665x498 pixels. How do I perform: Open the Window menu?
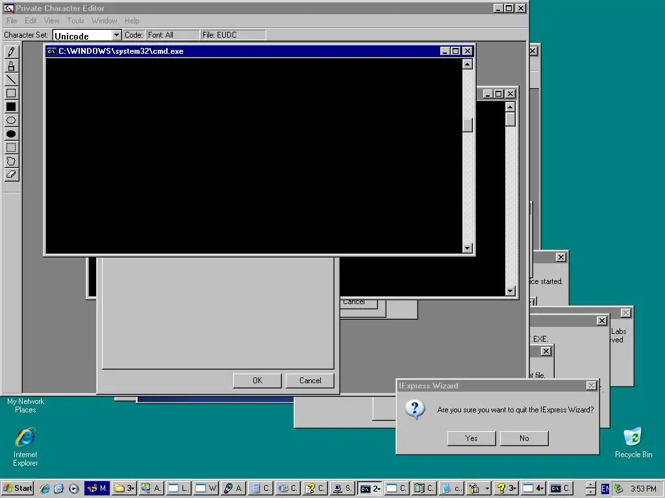click(x=104, y=21)
